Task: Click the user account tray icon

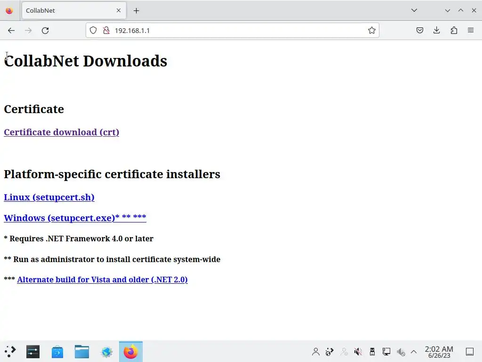Action: point(316,352)
